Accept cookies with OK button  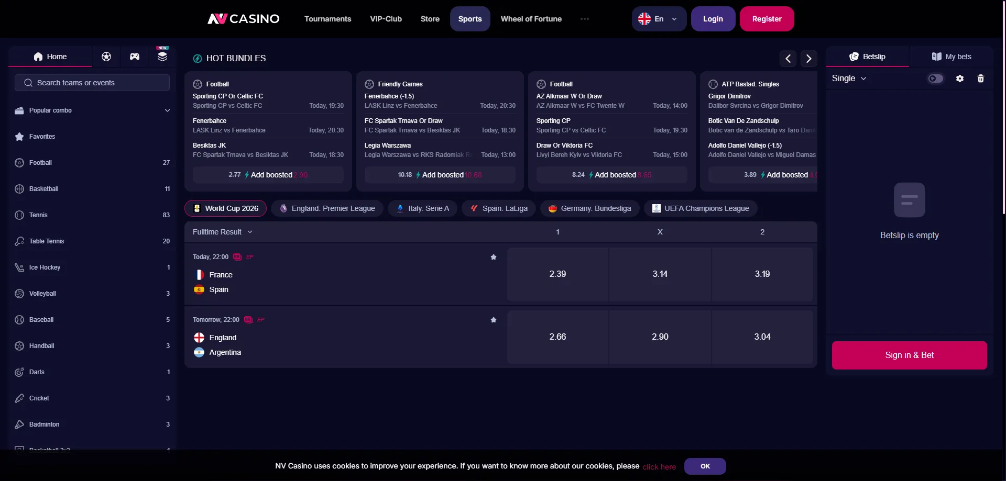[705, 466]
